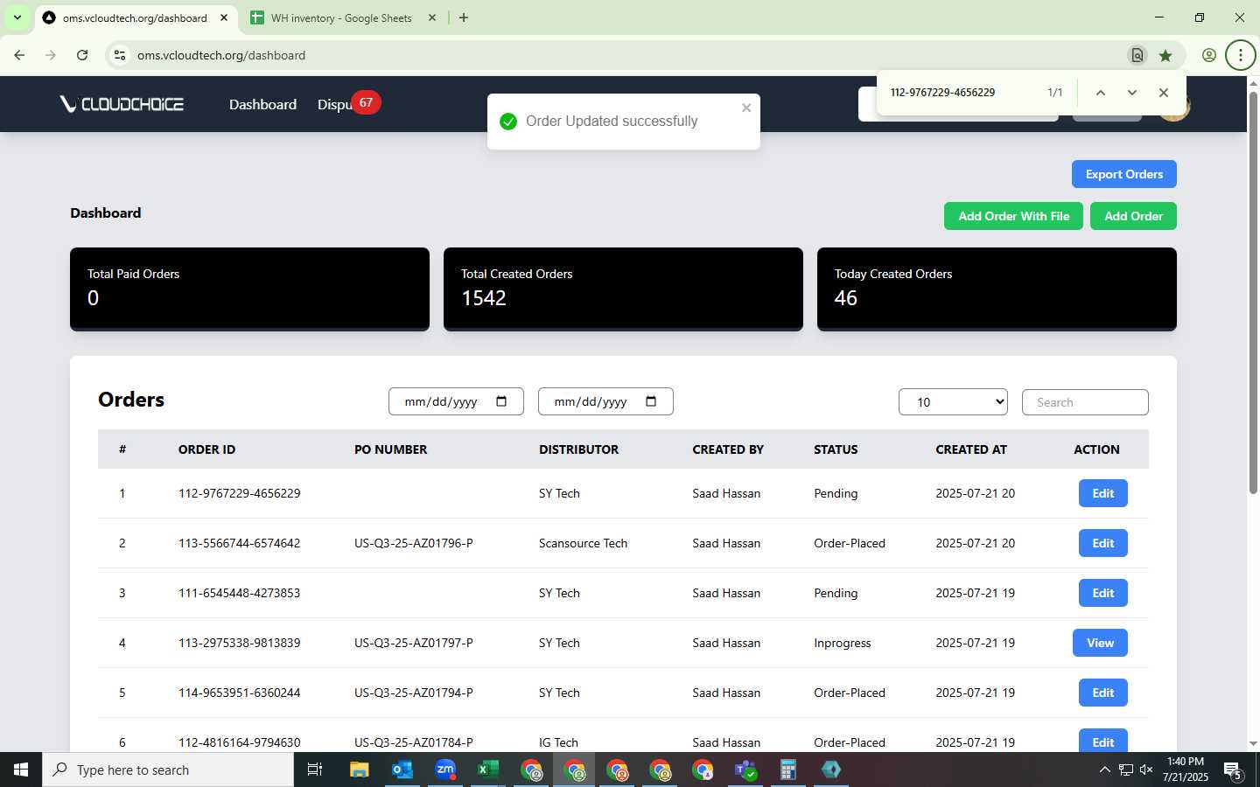Close the find-in-page bar
This screenshot has height=787, width=1260.
1164,93
